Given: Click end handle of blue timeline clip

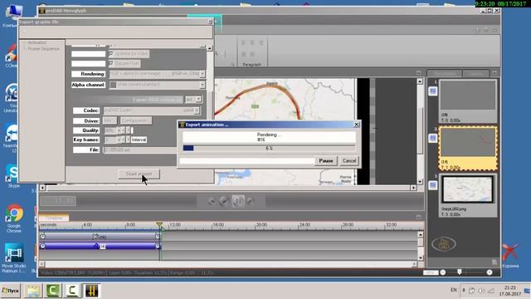Looking at the screenshot, I should [158, 246].
